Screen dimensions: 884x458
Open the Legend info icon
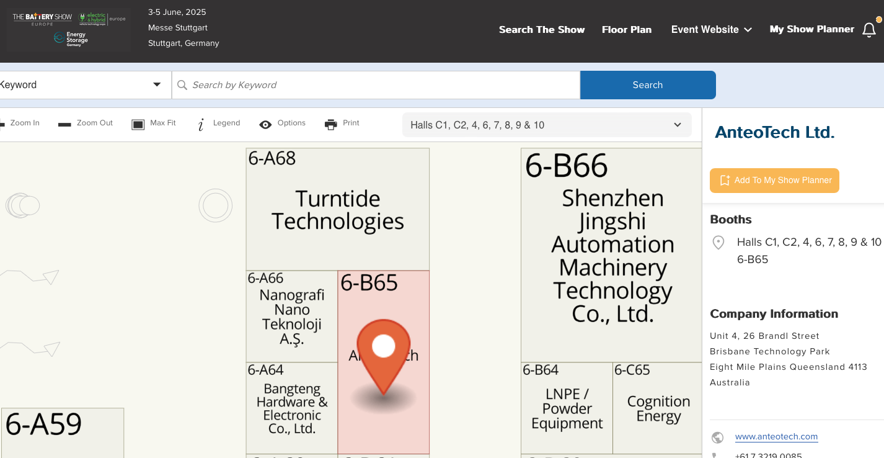click(201, 124)
